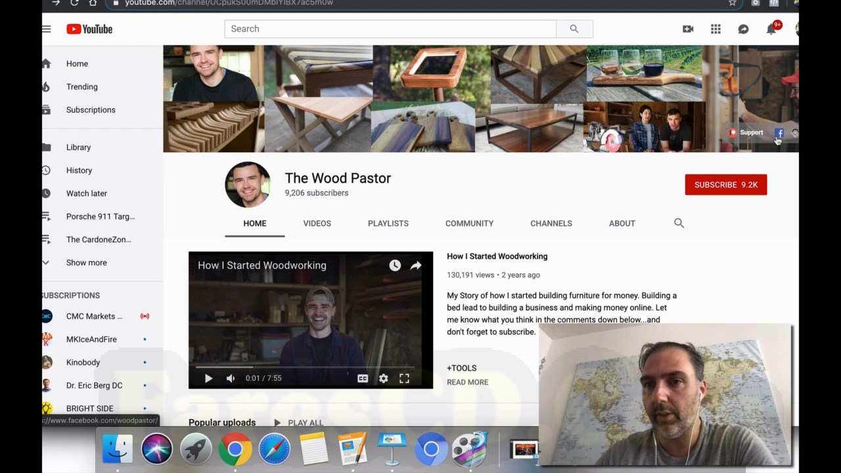Image resolution: width=841 pixels, height=473 pixels.
Task: Open the Notes app in the dock
Action: tap(313, 449)
